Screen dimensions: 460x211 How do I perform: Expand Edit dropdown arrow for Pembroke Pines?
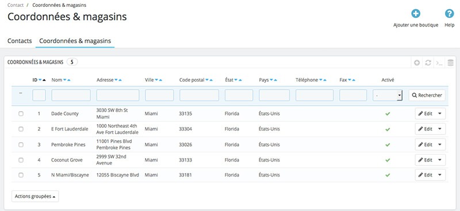click(x=440, y=144)
